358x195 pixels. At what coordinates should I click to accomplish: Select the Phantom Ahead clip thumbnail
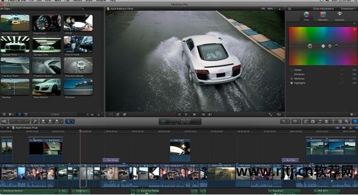pyautogui.click(x=78, y=66)
